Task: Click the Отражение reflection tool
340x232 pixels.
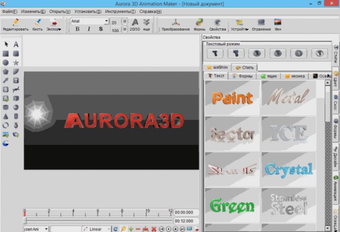Action: [x=261, y=24]
